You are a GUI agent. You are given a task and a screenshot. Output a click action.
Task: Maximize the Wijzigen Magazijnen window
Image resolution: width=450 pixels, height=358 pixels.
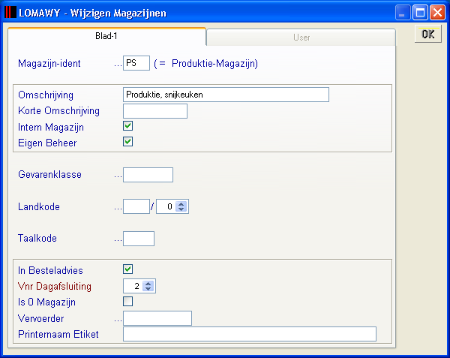tap(420, 13)
